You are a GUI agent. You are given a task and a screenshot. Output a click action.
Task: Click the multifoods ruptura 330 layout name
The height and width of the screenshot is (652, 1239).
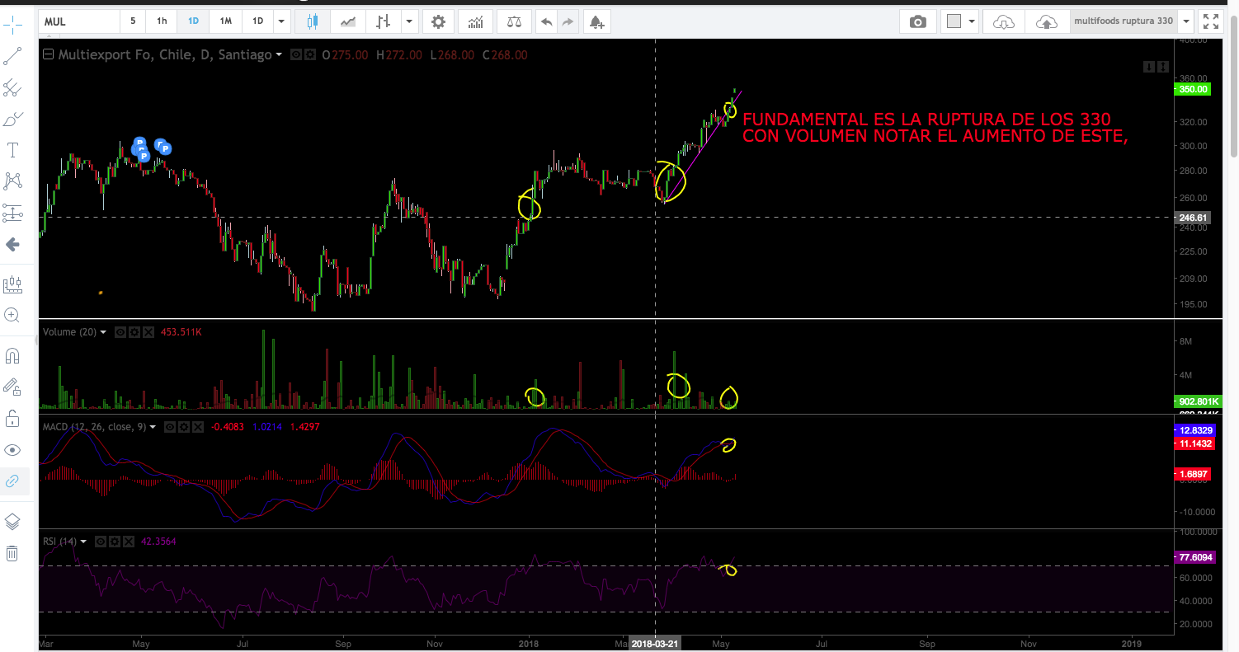tap(1124, 21)
